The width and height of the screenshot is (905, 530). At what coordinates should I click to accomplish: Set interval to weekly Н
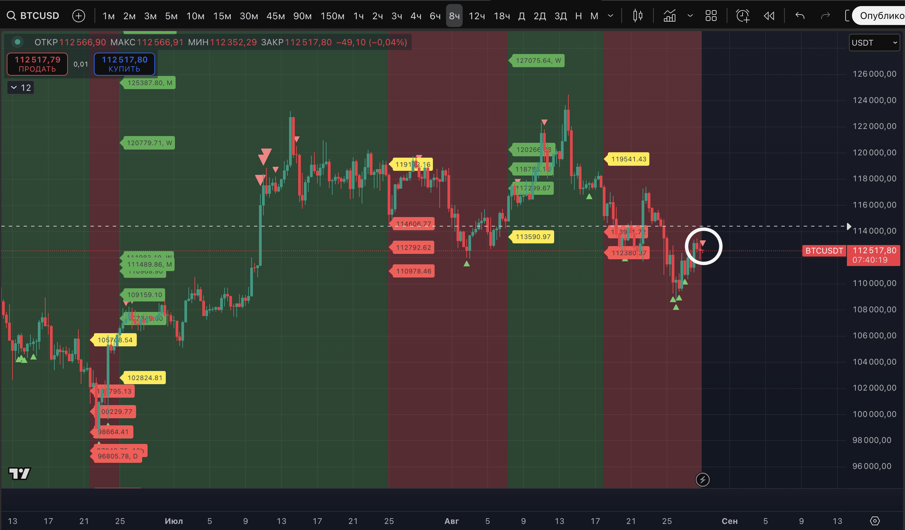pyautogui.click(x=578, y=16)
